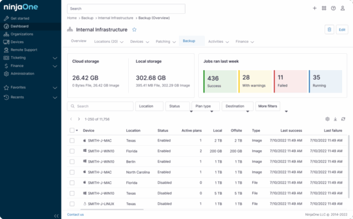Open the apps grid icon

tap(324, 8)
